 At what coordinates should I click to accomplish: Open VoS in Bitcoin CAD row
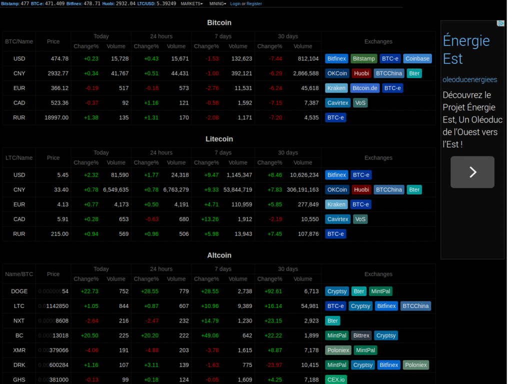pyautogui.click(x=360, y=103)
